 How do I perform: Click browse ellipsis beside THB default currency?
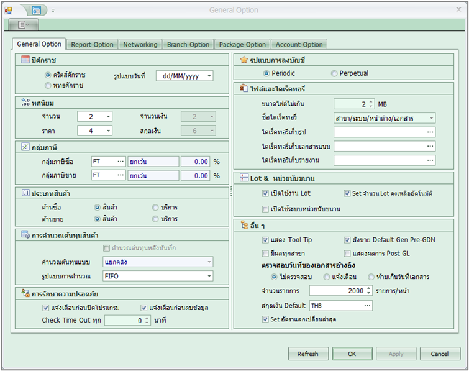[367, 306]
